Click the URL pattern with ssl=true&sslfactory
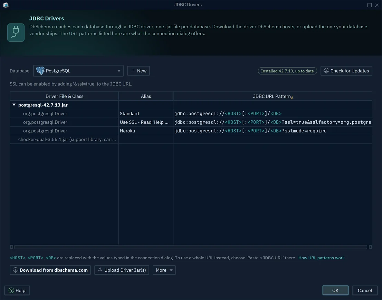The width and height of the screenshot is (382, 300). click(x=273, y=122)
